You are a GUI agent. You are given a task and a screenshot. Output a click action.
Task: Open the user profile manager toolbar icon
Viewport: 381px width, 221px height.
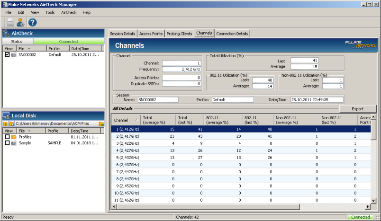21,22
